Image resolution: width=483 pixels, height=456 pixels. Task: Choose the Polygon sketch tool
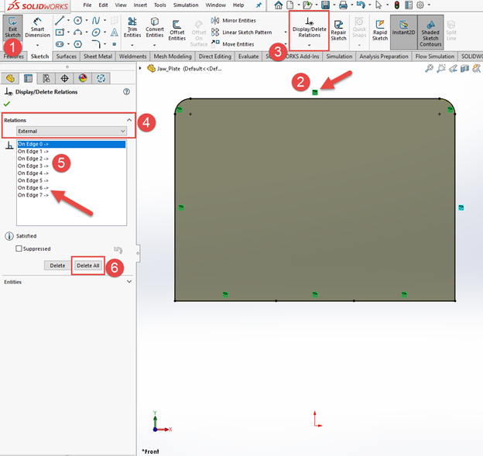click(78, 44)
